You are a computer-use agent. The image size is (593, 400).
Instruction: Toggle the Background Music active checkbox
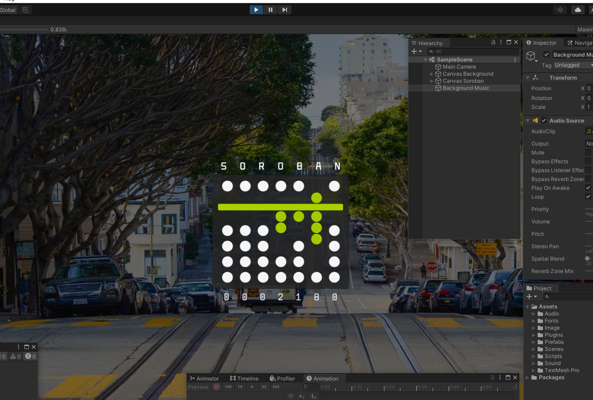[x=546, y=54]
